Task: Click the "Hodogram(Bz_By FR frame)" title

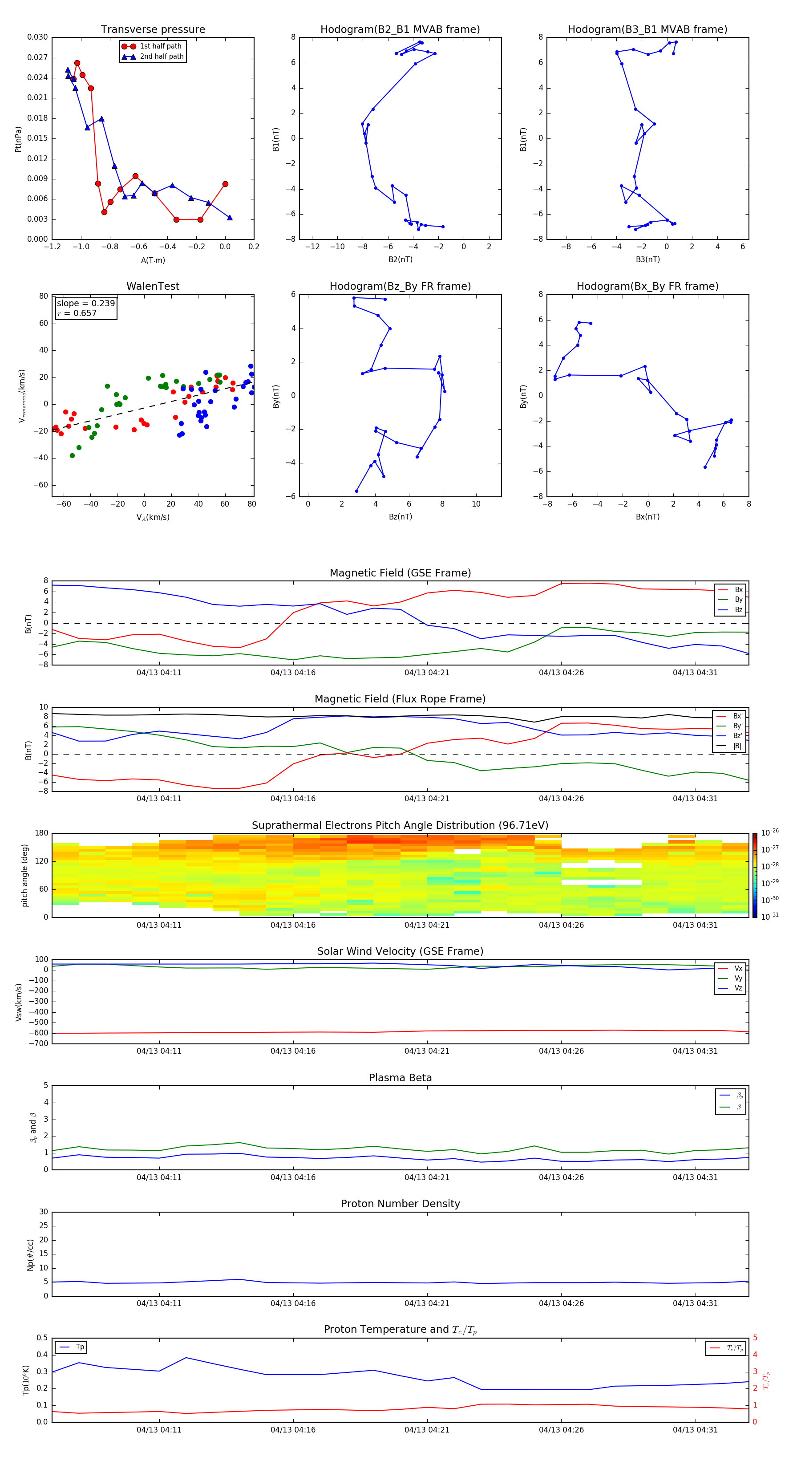Action: click(x=400, y=286)
